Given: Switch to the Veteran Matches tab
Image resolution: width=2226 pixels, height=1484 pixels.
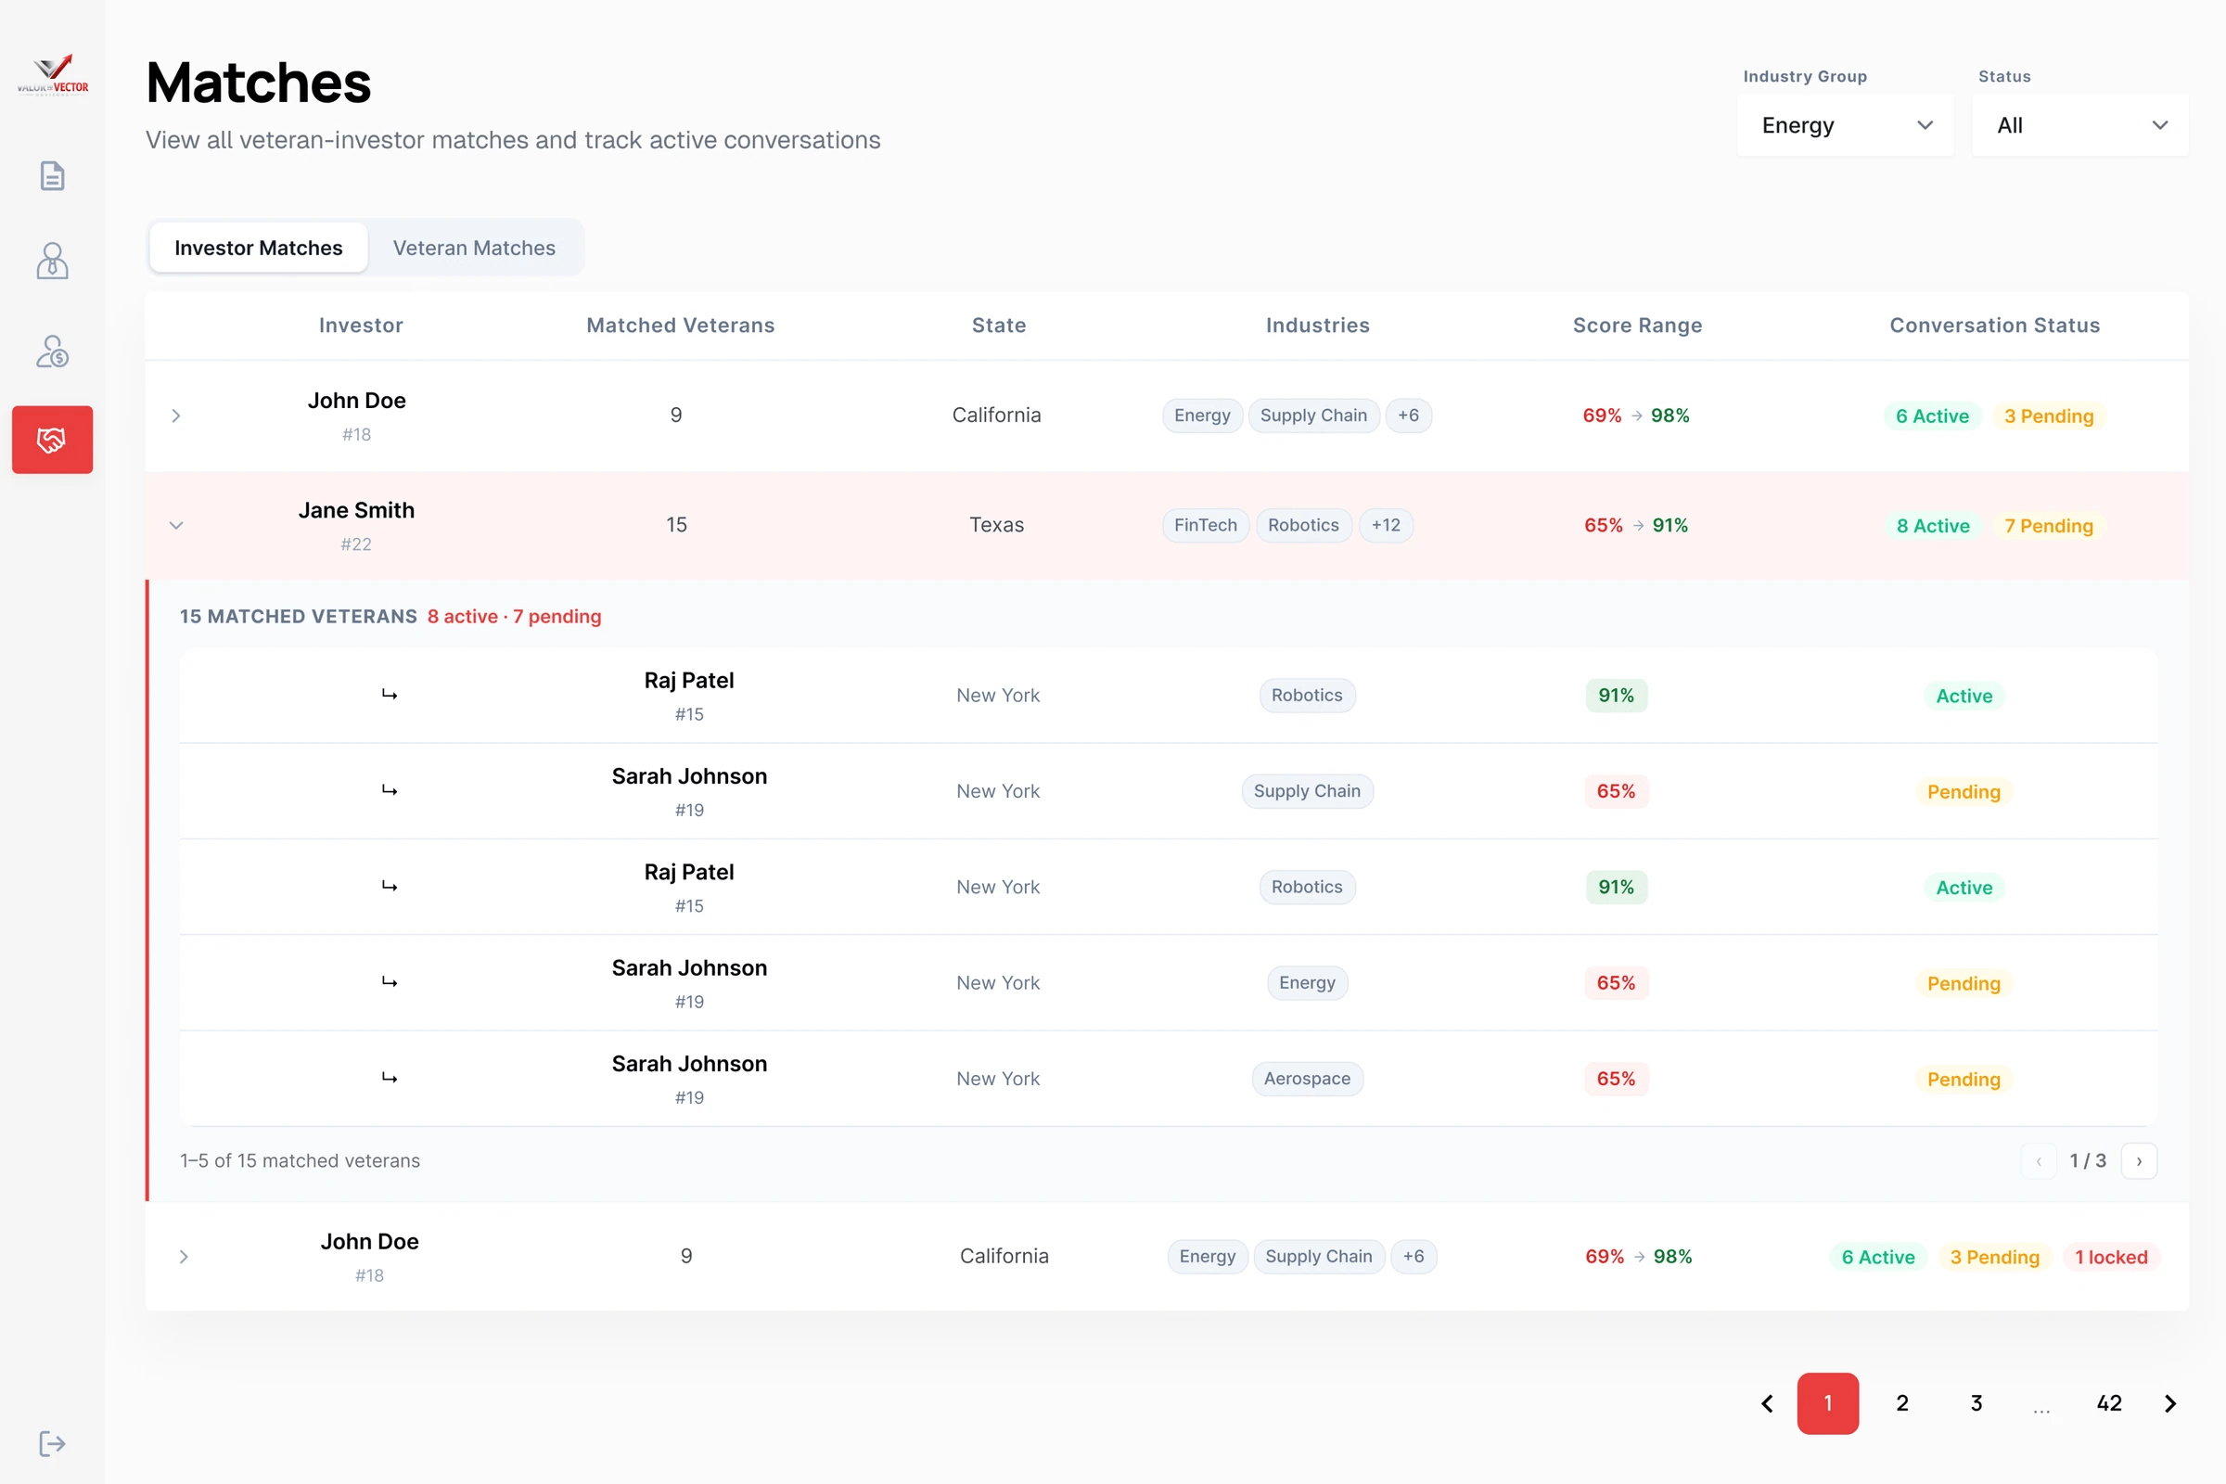Looking at the screenshot, I should point(474,248).
